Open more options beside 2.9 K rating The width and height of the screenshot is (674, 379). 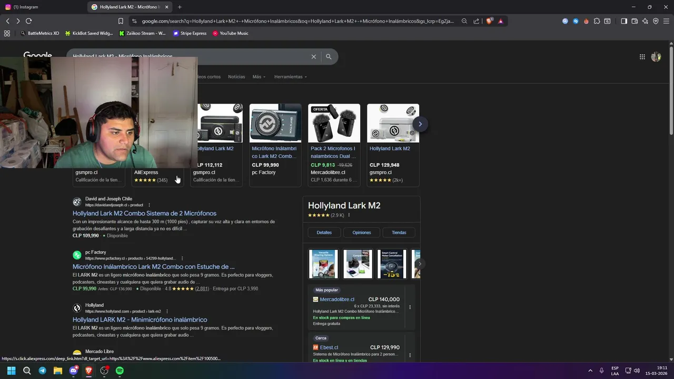pos(349,215)
